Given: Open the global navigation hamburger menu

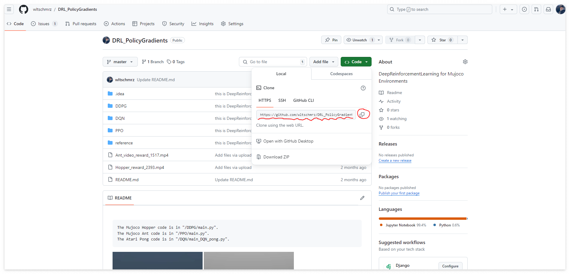Looking at the screenshot, I should 9,9.
